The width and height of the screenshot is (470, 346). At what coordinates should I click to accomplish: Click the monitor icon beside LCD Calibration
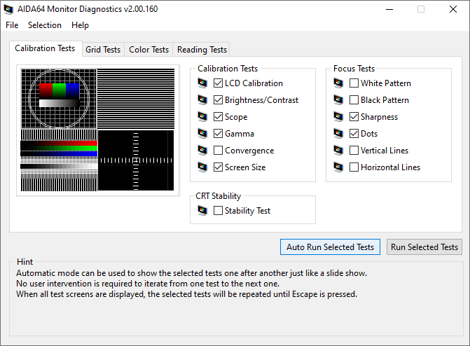click(x=202, y=83)
